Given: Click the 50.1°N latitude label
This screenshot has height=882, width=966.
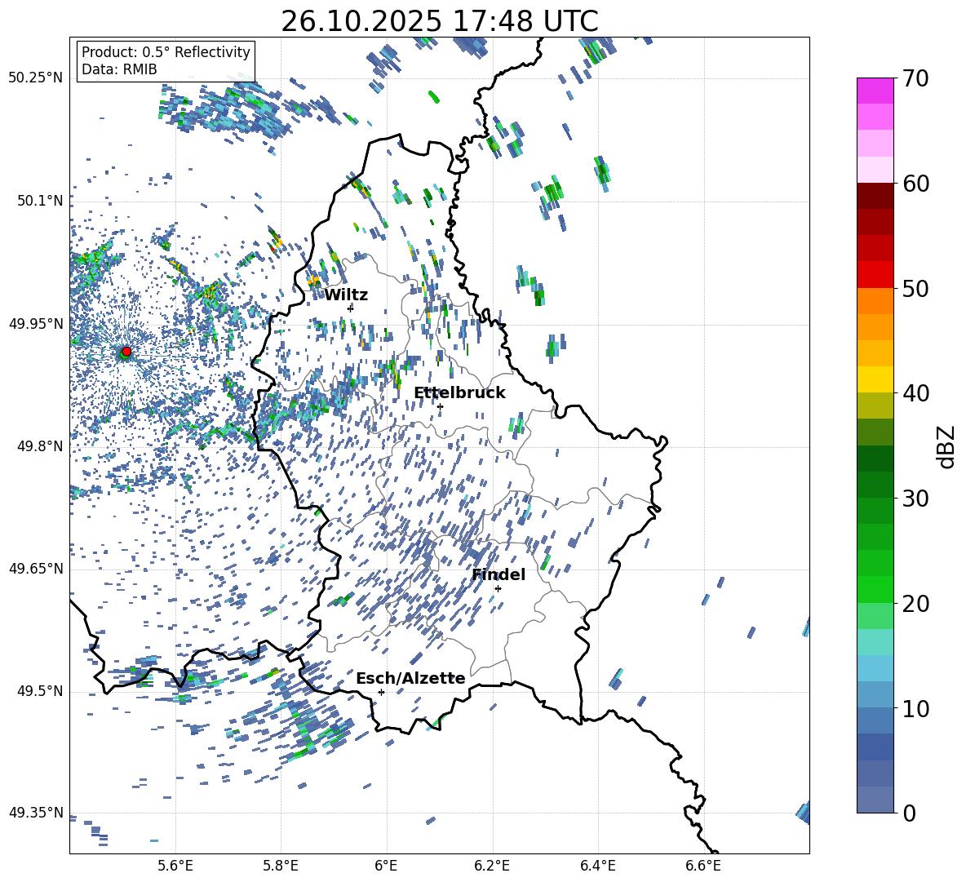Looking at the screenshot, I should (x=39, y=201).
